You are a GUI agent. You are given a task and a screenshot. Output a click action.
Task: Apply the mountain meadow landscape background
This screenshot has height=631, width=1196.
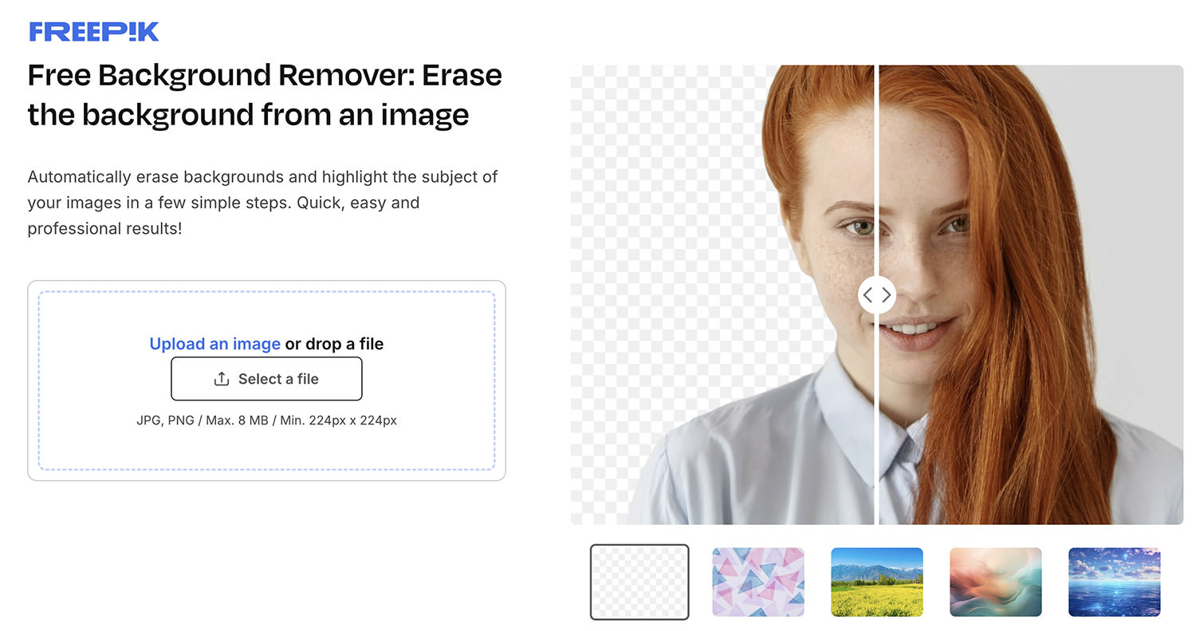pos(876,582)
